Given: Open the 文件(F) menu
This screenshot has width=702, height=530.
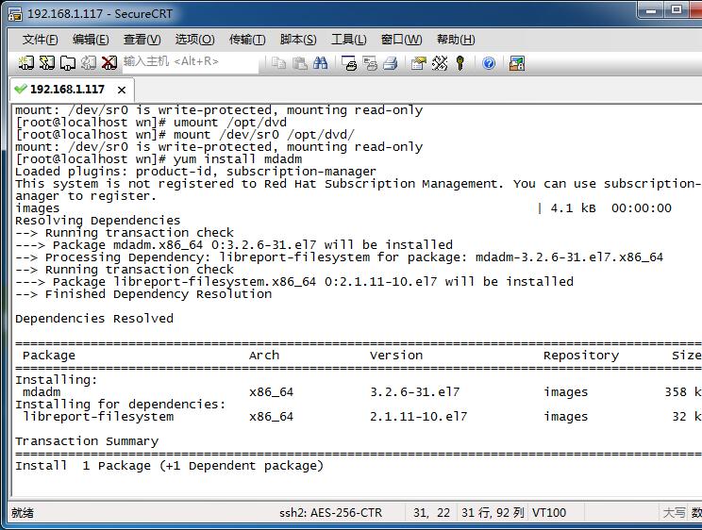Looking at the screenshot, I should (41, 40).
